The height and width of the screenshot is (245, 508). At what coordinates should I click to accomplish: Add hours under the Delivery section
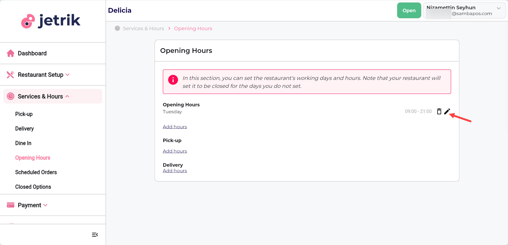click(175, 170)
